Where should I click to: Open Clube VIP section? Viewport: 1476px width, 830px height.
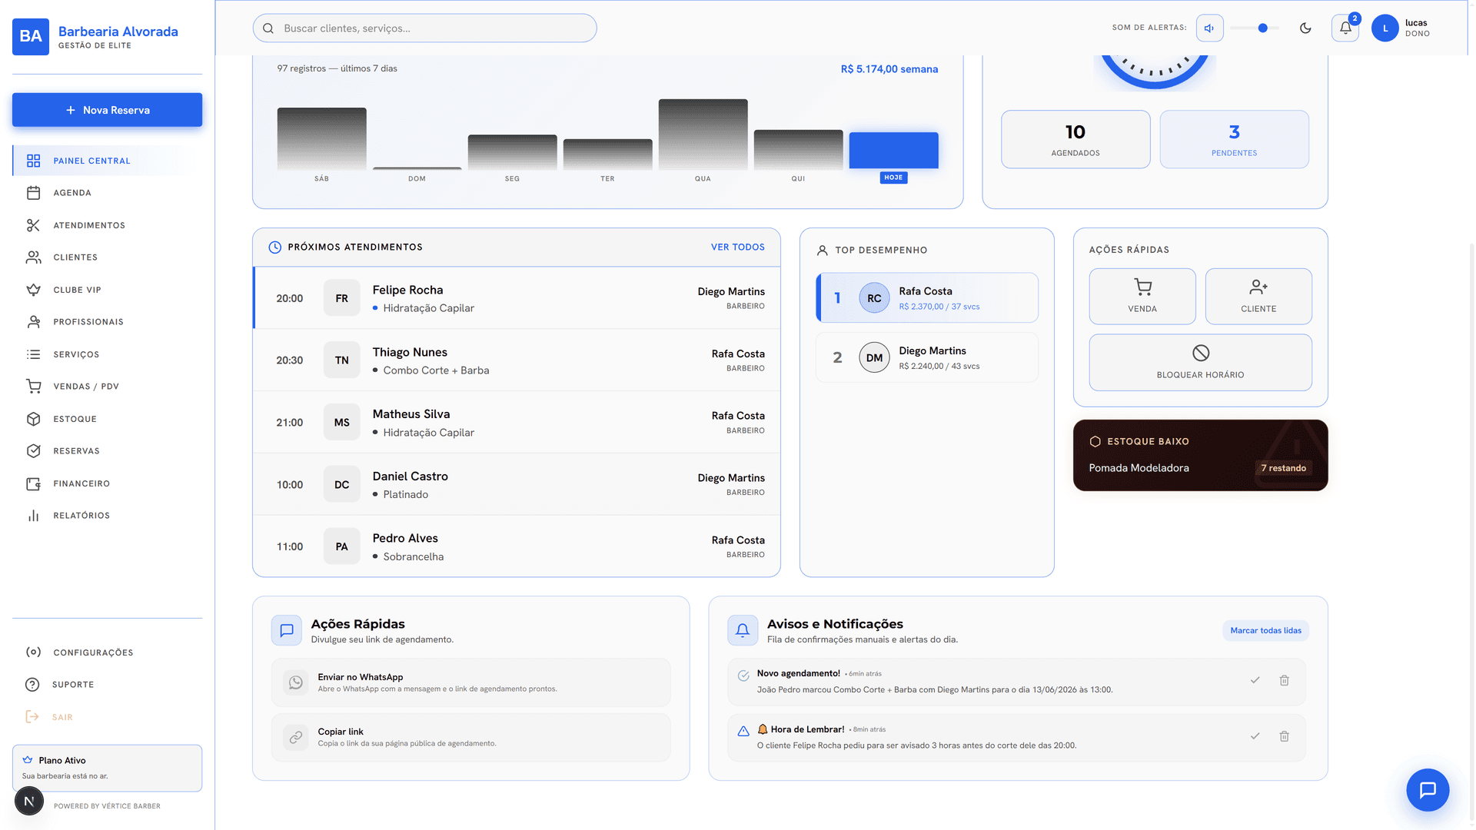click(107, 290)
